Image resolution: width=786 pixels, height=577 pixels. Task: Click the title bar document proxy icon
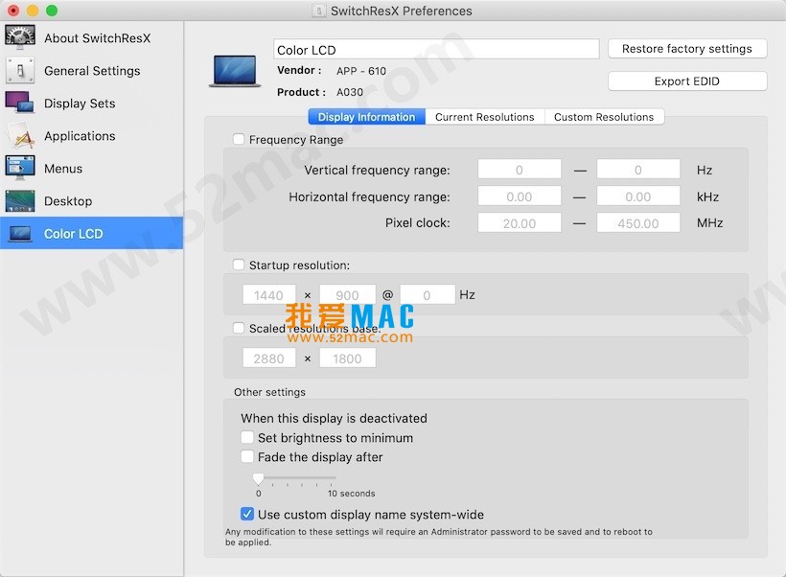coord(319,11)
